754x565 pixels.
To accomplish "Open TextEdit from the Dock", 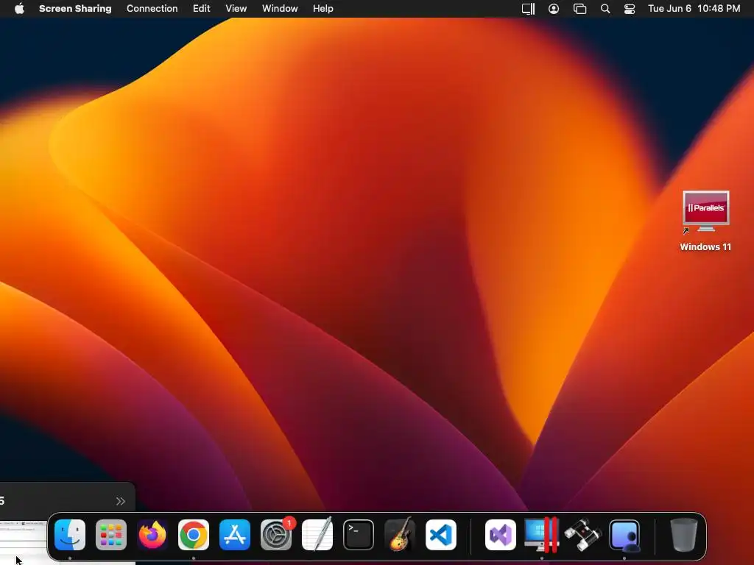I will pos(317,535).
